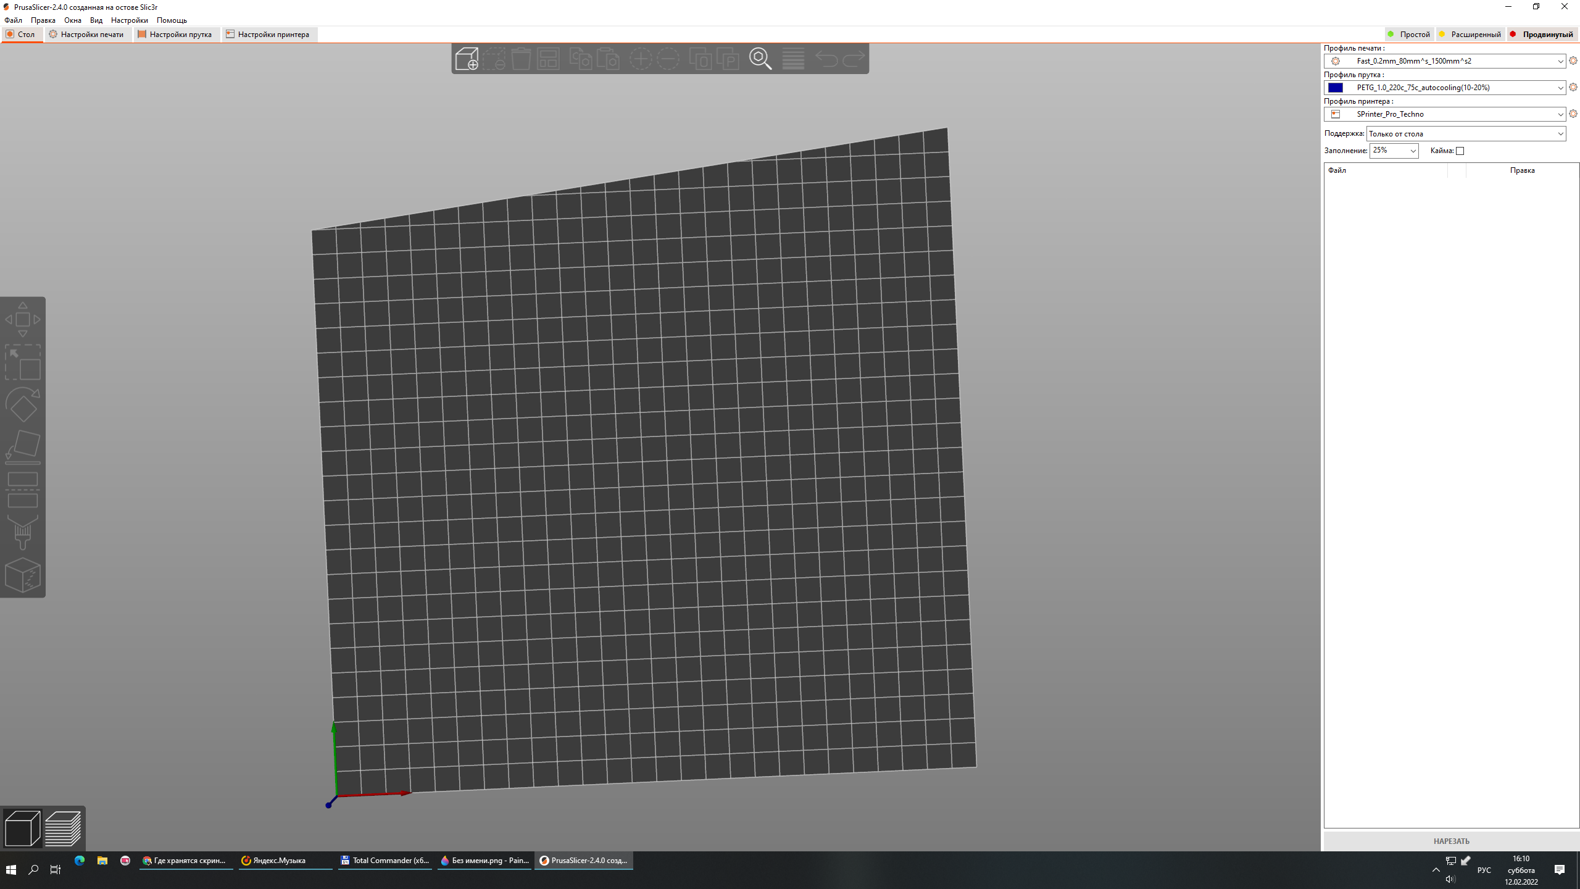This screenshot has height=889, width=1580.
Task: Open the Заполнение 25% infill dropdown
Action: tap(1413, 151)
